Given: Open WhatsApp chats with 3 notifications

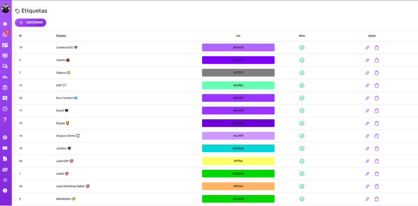Looking at the screenshot, I should click(x=5, y=35).
